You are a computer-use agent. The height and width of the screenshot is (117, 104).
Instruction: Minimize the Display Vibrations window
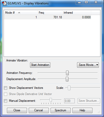pyautogui.click(x=79, y=2)
